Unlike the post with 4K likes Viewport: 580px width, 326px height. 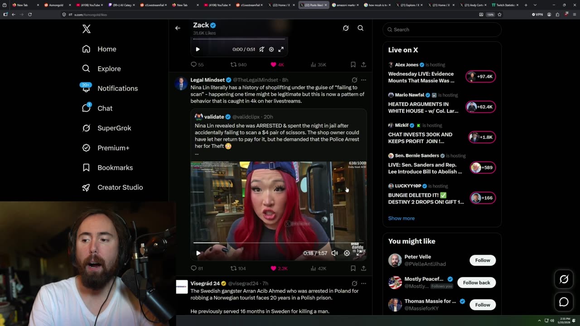[x=277, y=65]
